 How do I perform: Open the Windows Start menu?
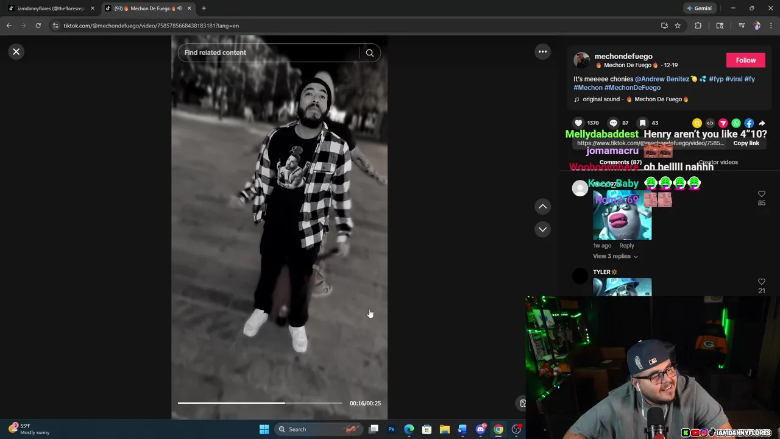click(x=264, y=429)
